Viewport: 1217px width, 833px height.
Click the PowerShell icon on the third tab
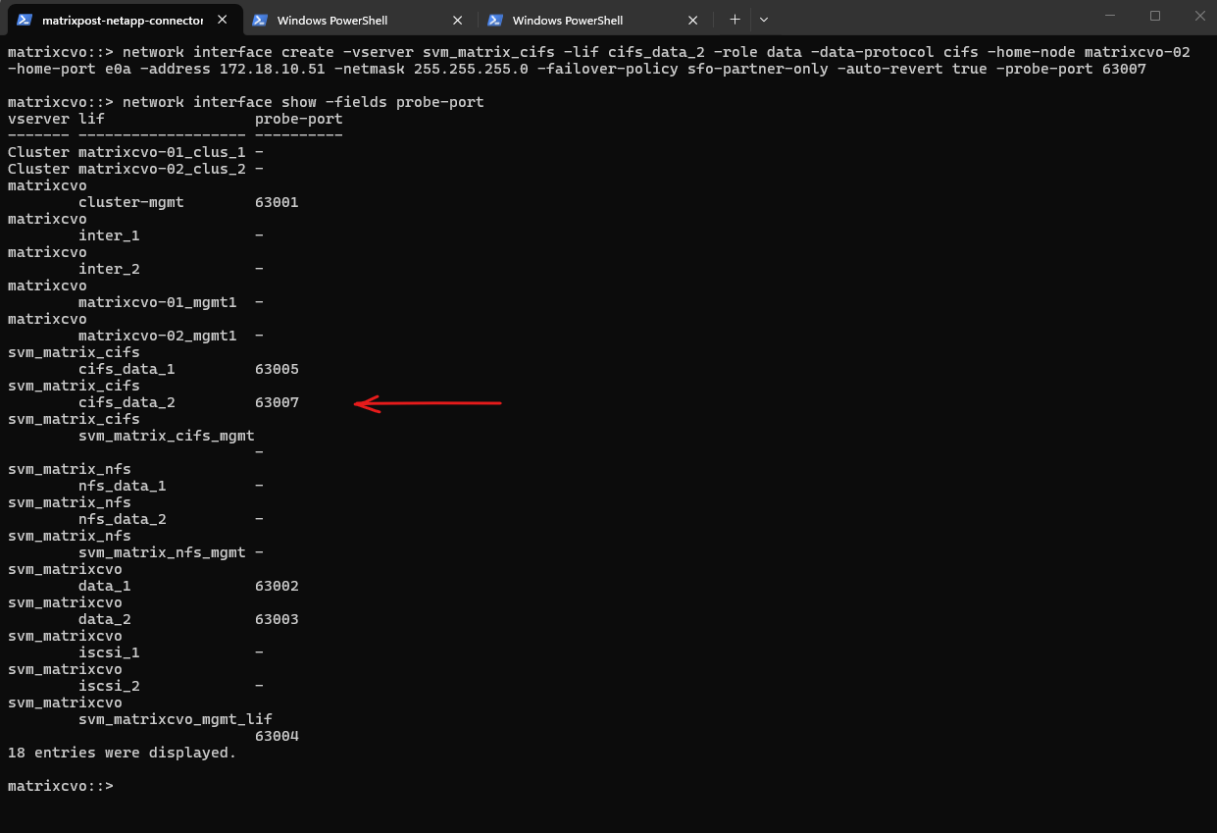click(x=495, y=20)
